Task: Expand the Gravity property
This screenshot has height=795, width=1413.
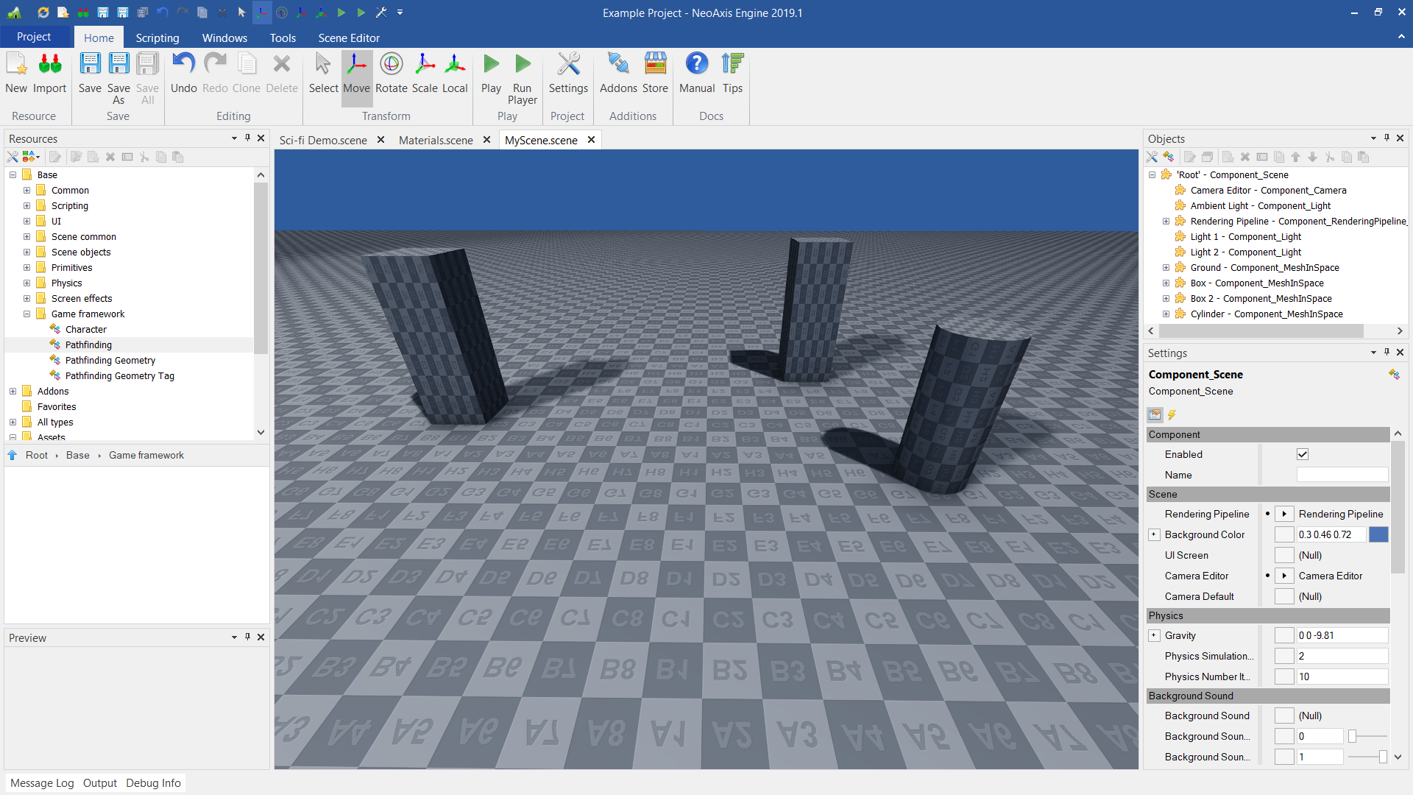Action: (x=1154, y=636)
